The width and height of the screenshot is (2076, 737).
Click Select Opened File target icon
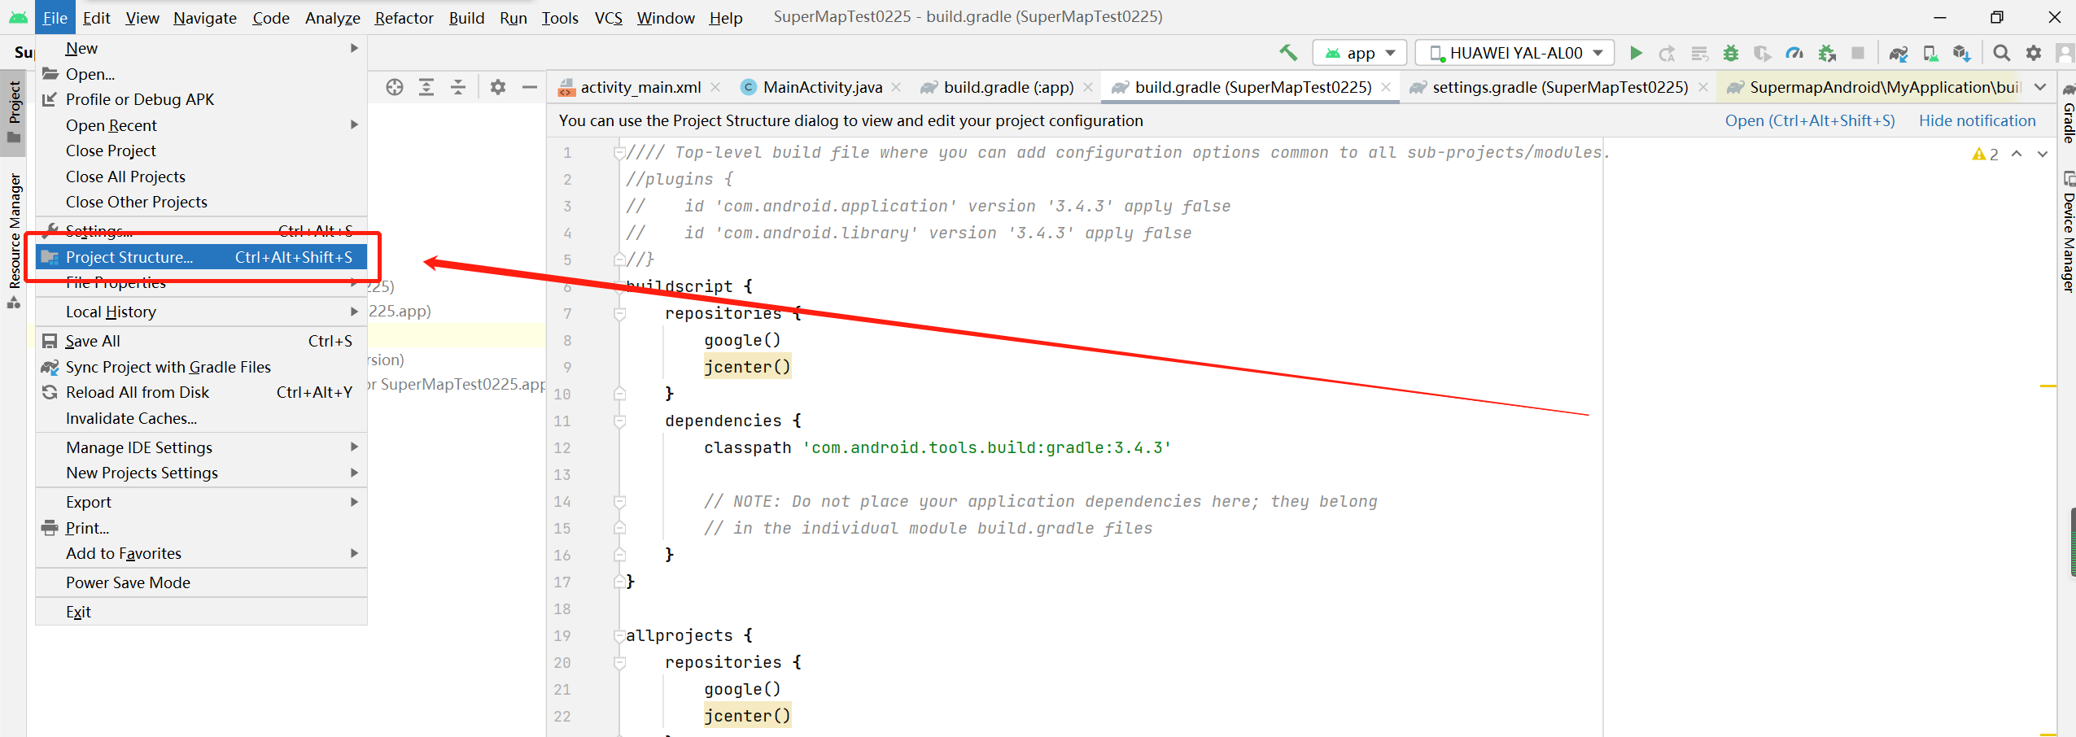click(x=395, y=87)
